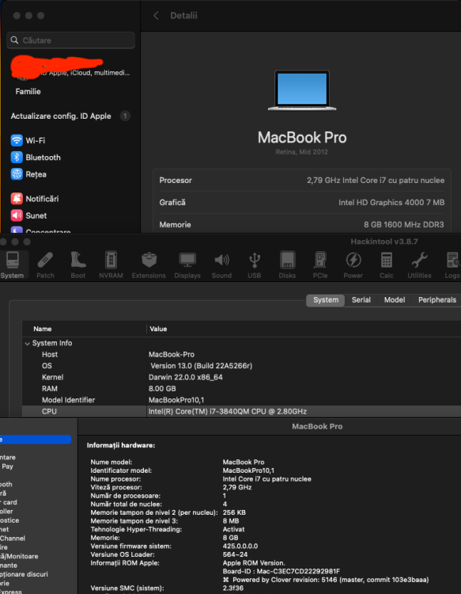Click the Grafică row in Detalii

click(302, 202)
